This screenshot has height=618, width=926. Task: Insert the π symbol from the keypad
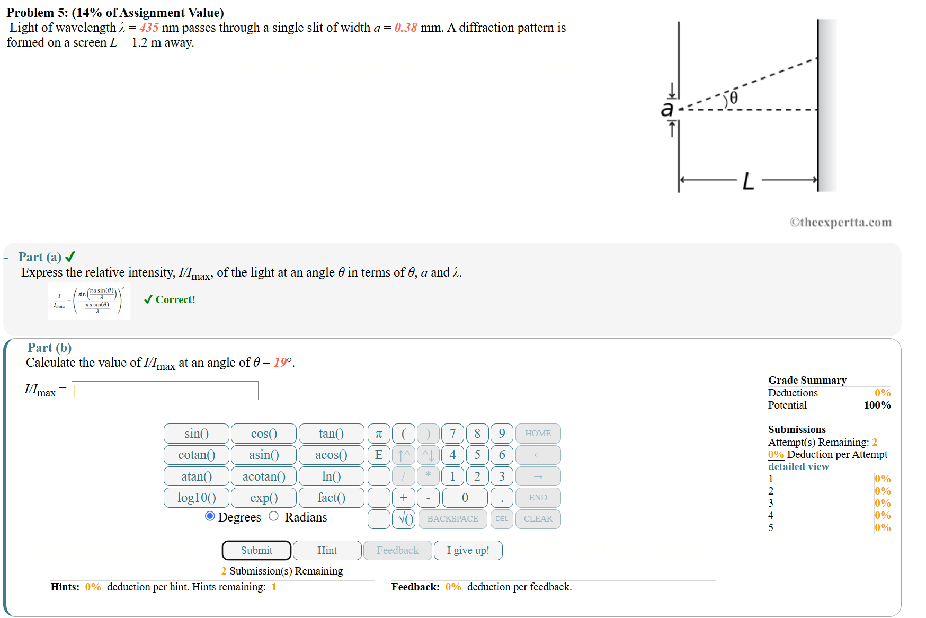click(x=378, y=434)
